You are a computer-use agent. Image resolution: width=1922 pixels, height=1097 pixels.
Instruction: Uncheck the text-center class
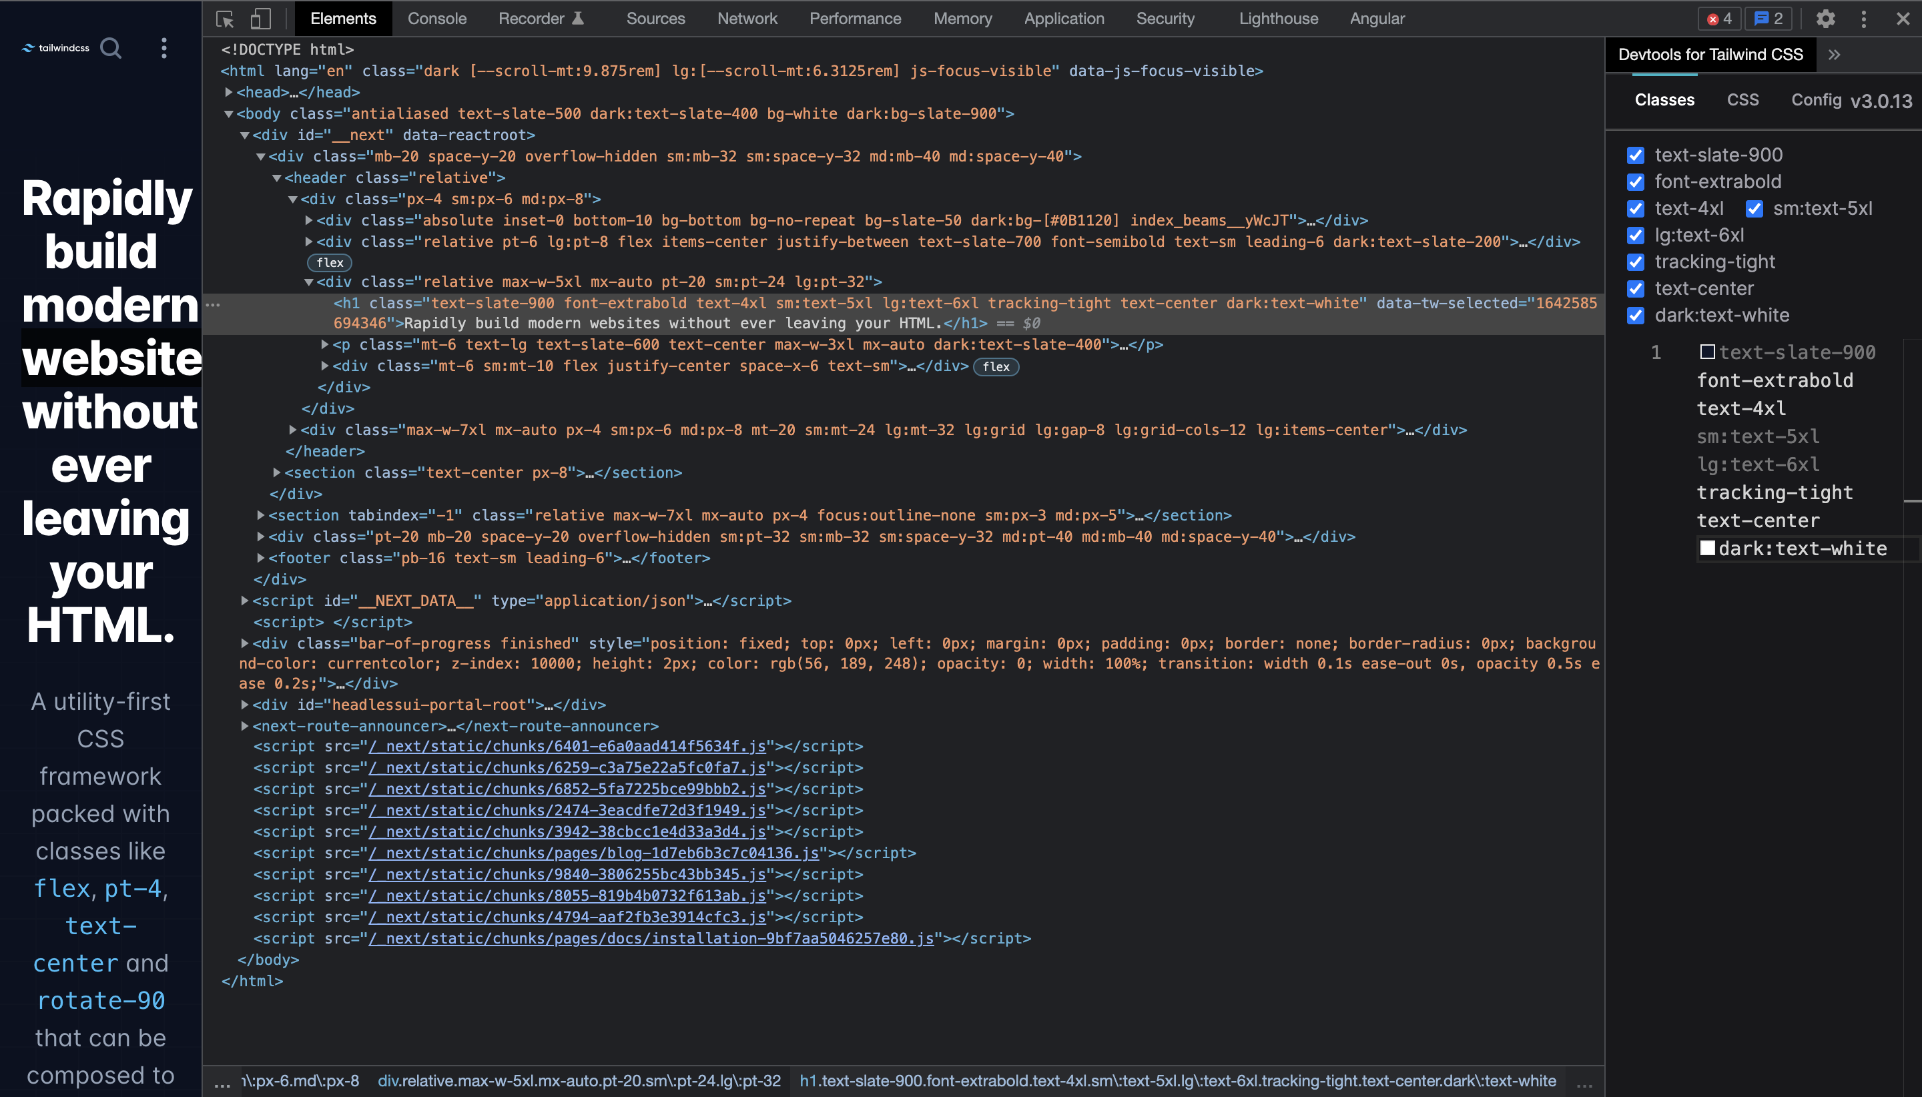point(1635,288)
